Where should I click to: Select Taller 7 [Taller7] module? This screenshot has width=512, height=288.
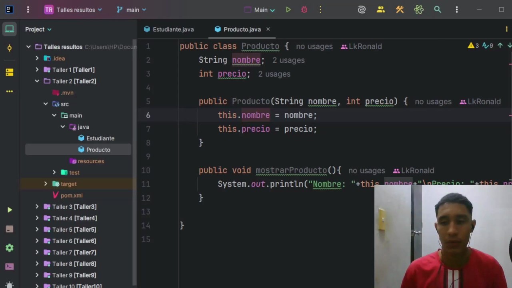pos(70,252)
